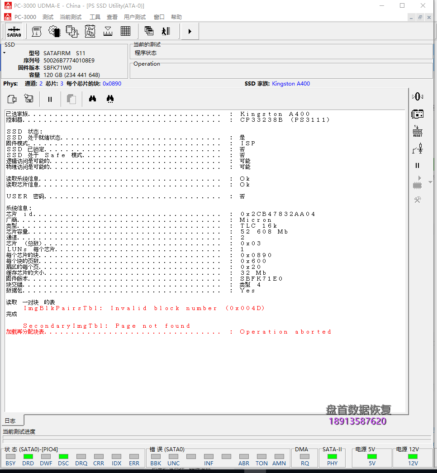437x473 pixels.
Task: Open the dropdown arrow beside chip icon
Action: [430, 182]
